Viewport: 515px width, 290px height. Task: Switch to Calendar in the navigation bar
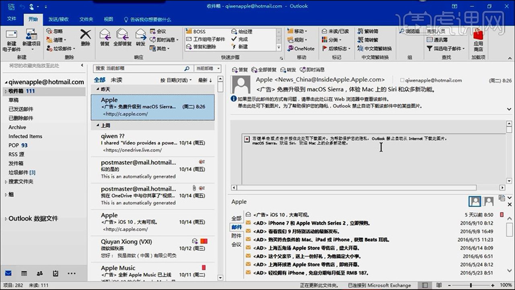point(24,273)
